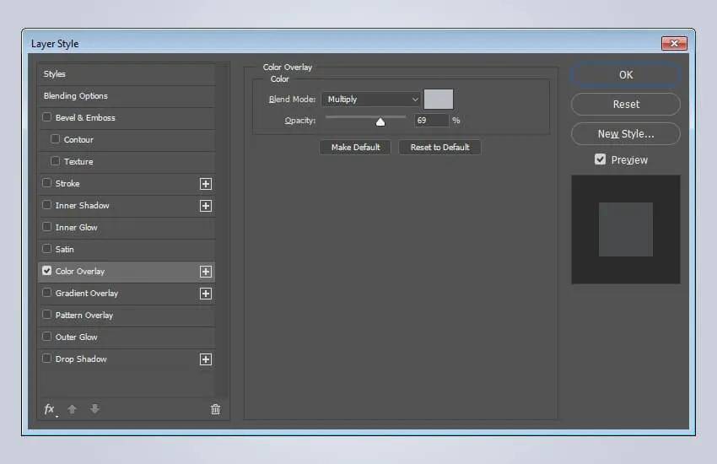Click the effects list vertical scrollbar
The image size is (717, 464).
222,231
